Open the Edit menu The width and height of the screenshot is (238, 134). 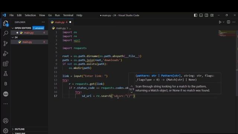click(19, 15)
